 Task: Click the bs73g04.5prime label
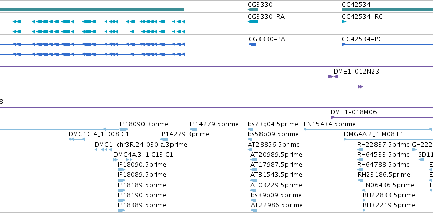click(273, 124)
